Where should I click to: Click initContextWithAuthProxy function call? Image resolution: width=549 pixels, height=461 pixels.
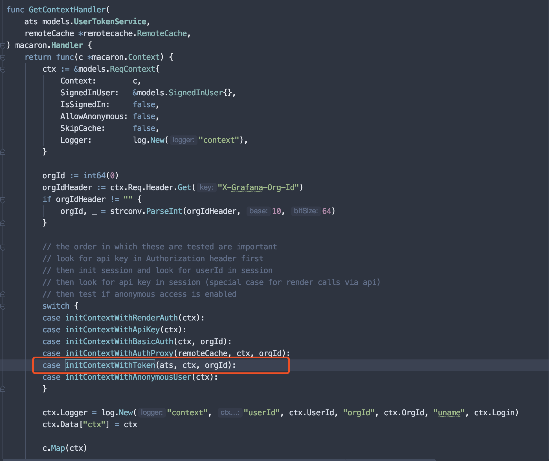click(x=119, y=353)
